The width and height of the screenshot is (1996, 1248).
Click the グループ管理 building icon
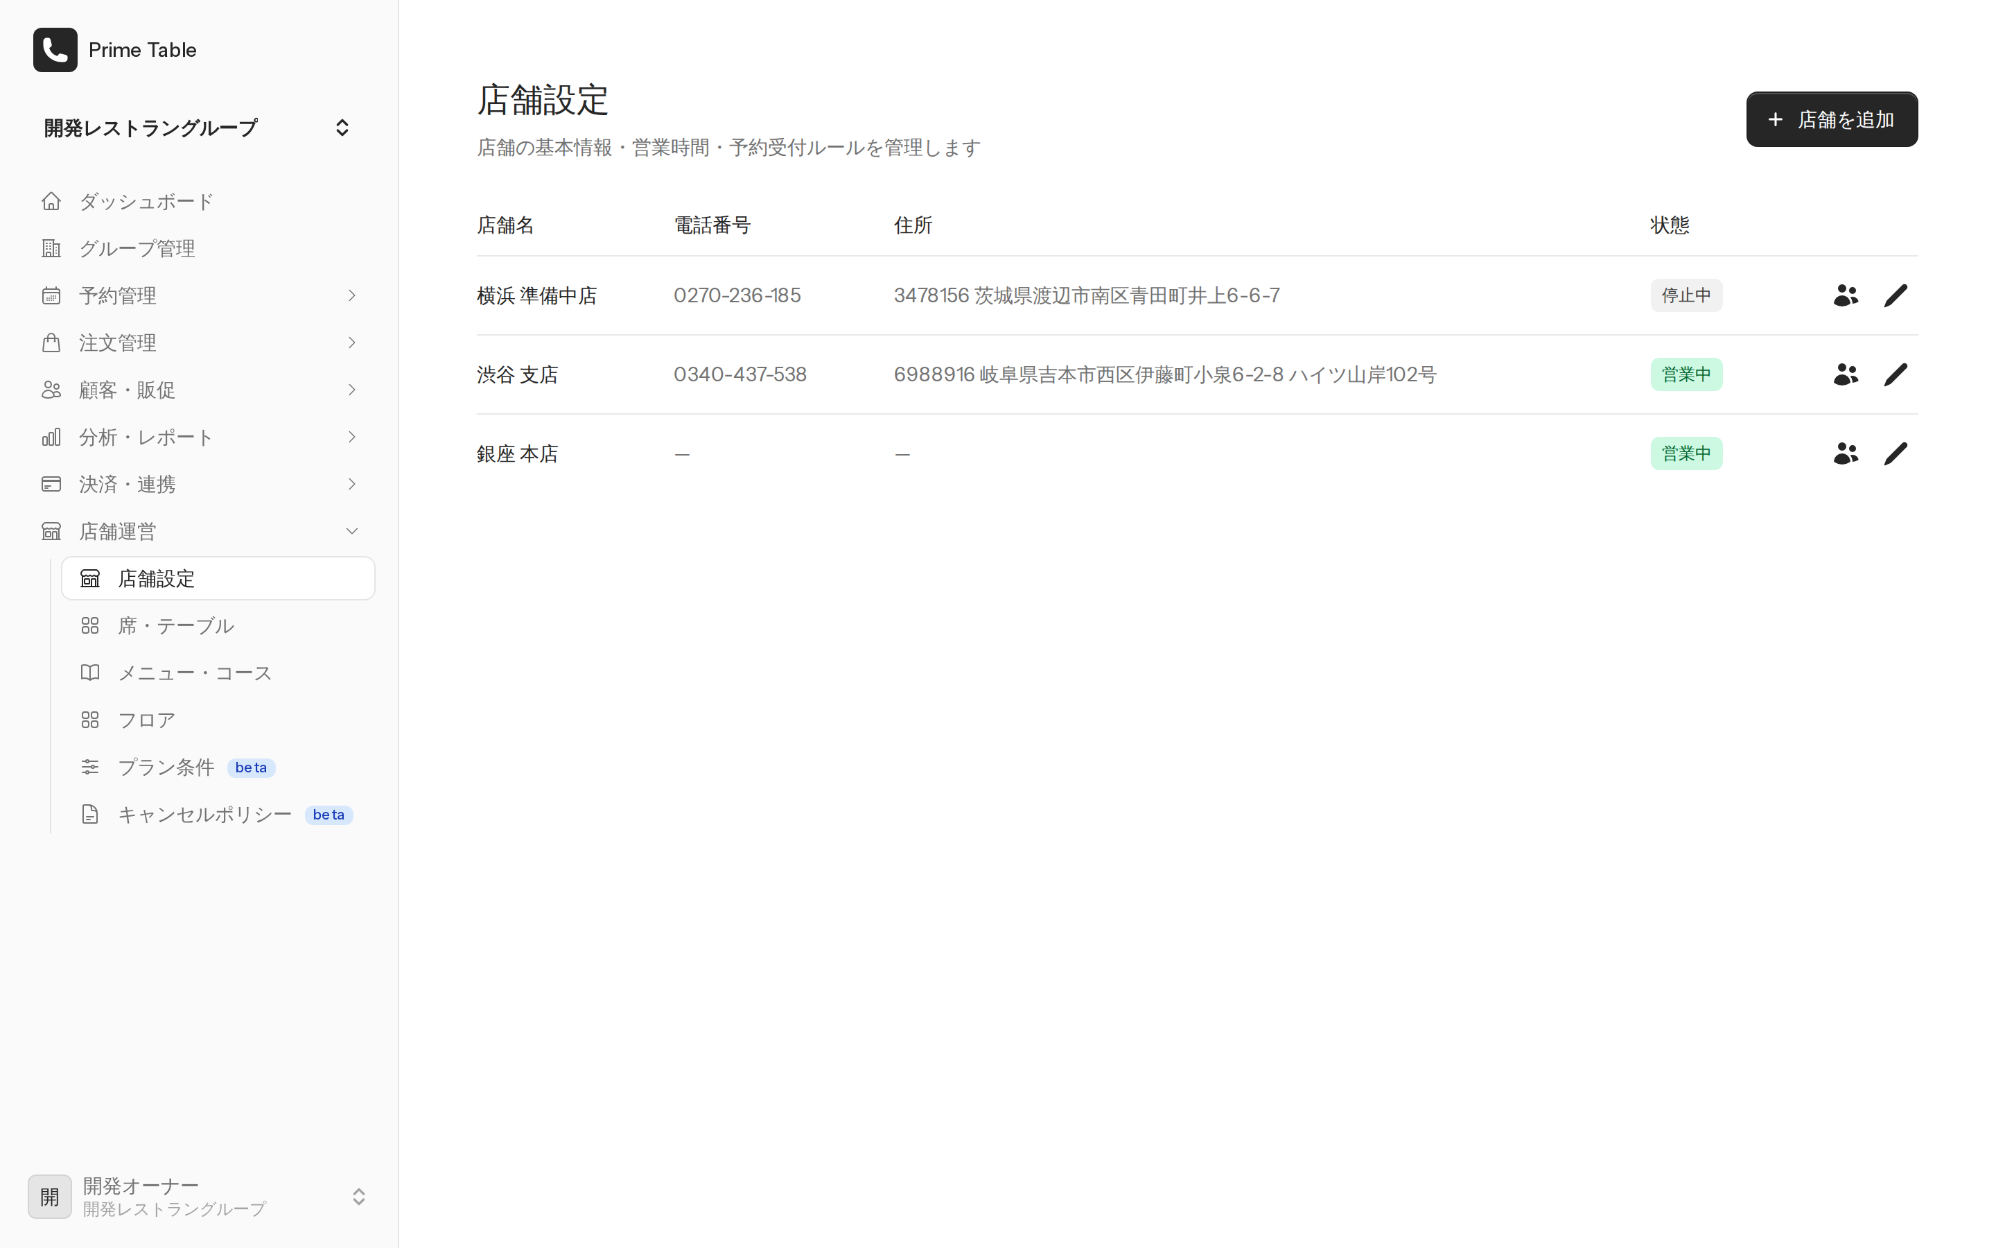(x=51, y=248)
